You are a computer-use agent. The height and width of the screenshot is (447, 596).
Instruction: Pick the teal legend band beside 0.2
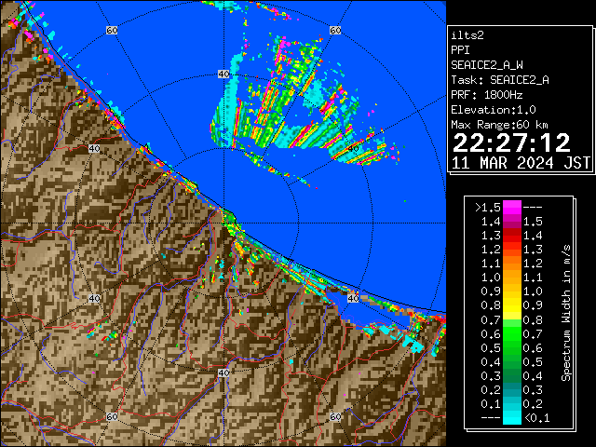click(x=512, y=389)
